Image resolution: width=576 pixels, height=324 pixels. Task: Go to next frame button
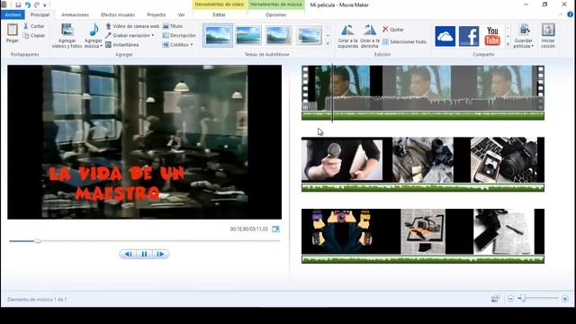[x=160, y=254]
